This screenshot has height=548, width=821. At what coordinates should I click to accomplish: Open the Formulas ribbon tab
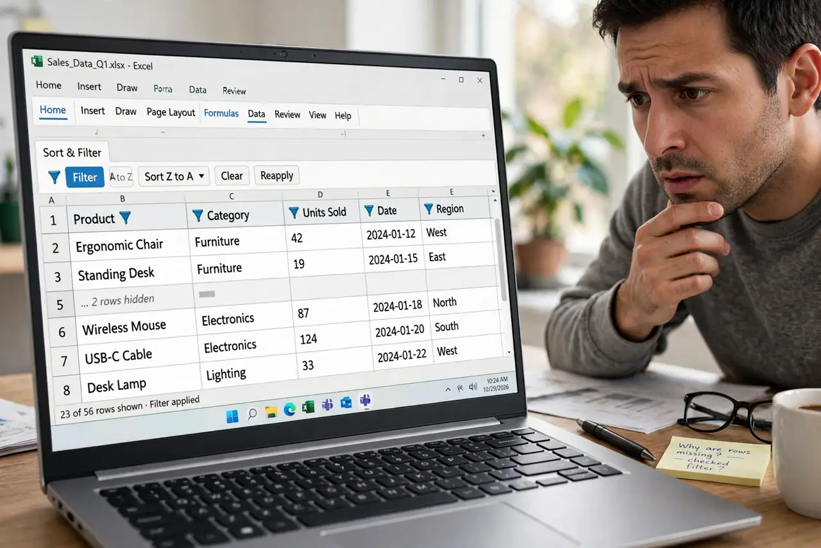pos(221,113)
